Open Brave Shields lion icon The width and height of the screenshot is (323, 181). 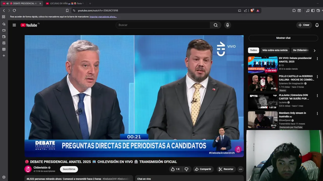click(252, 11)
